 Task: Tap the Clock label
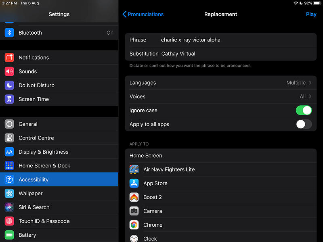click(150, 239)
